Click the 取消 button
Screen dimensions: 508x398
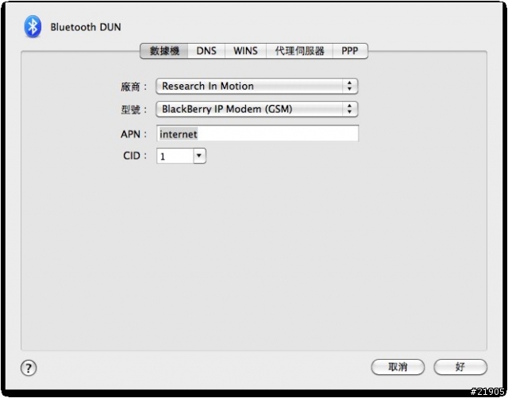[x=398, y=367]
